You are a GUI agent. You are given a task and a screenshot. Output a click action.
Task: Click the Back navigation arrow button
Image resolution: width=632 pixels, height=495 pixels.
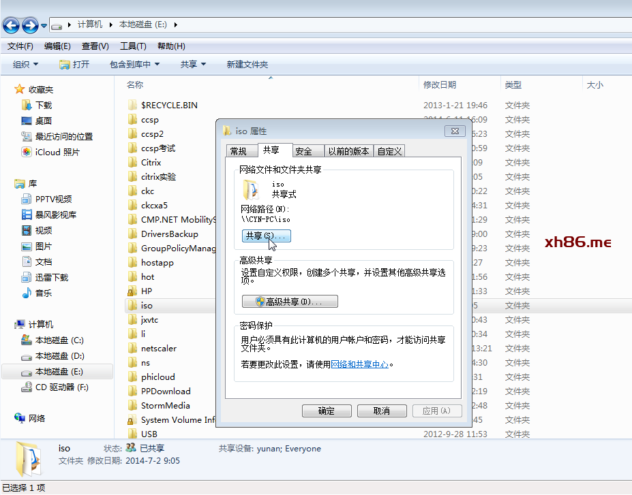click(12, 25)
